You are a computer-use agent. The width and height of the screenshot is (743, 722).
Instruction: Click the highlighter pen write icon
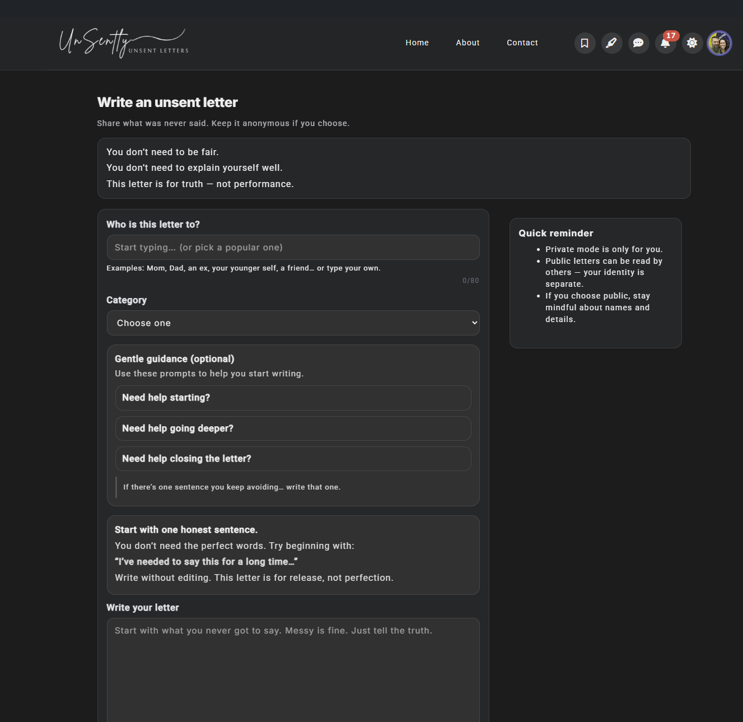click(x=611, y=43)
